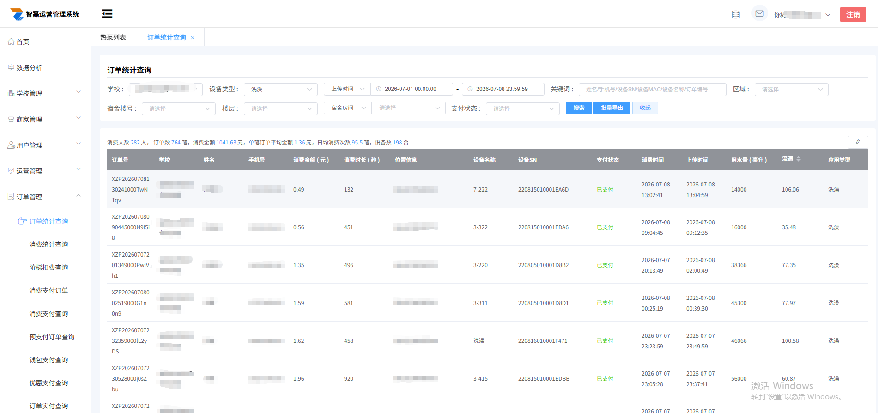
Task: Open the database stack icon in header
Action: pyautogui.click(x=736, y=15)
